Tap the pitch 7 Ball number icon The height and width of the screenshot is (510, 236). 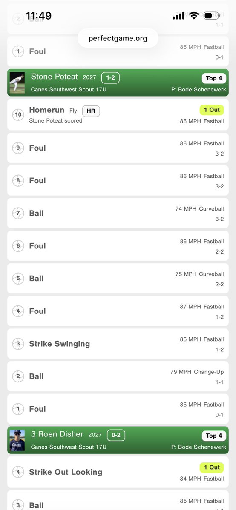(18, 214)
